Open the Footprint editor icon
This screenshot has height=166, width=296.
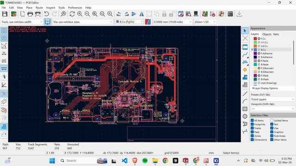[x=181, y=14]
